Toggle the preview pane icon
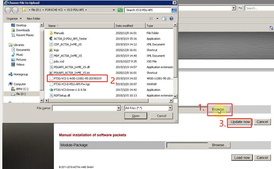Viewport: 274px width, 169px height. (164, 19)
